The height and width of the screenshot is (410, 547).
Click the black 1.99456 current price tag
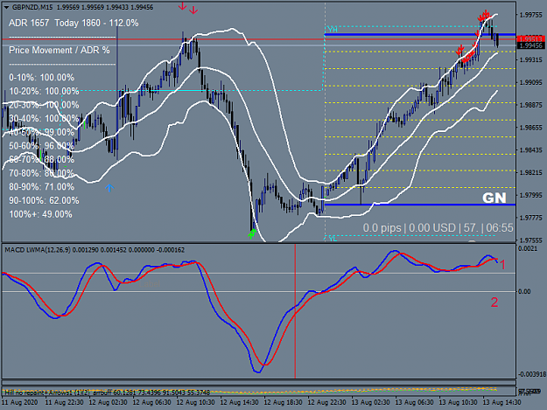pos(530,45)
